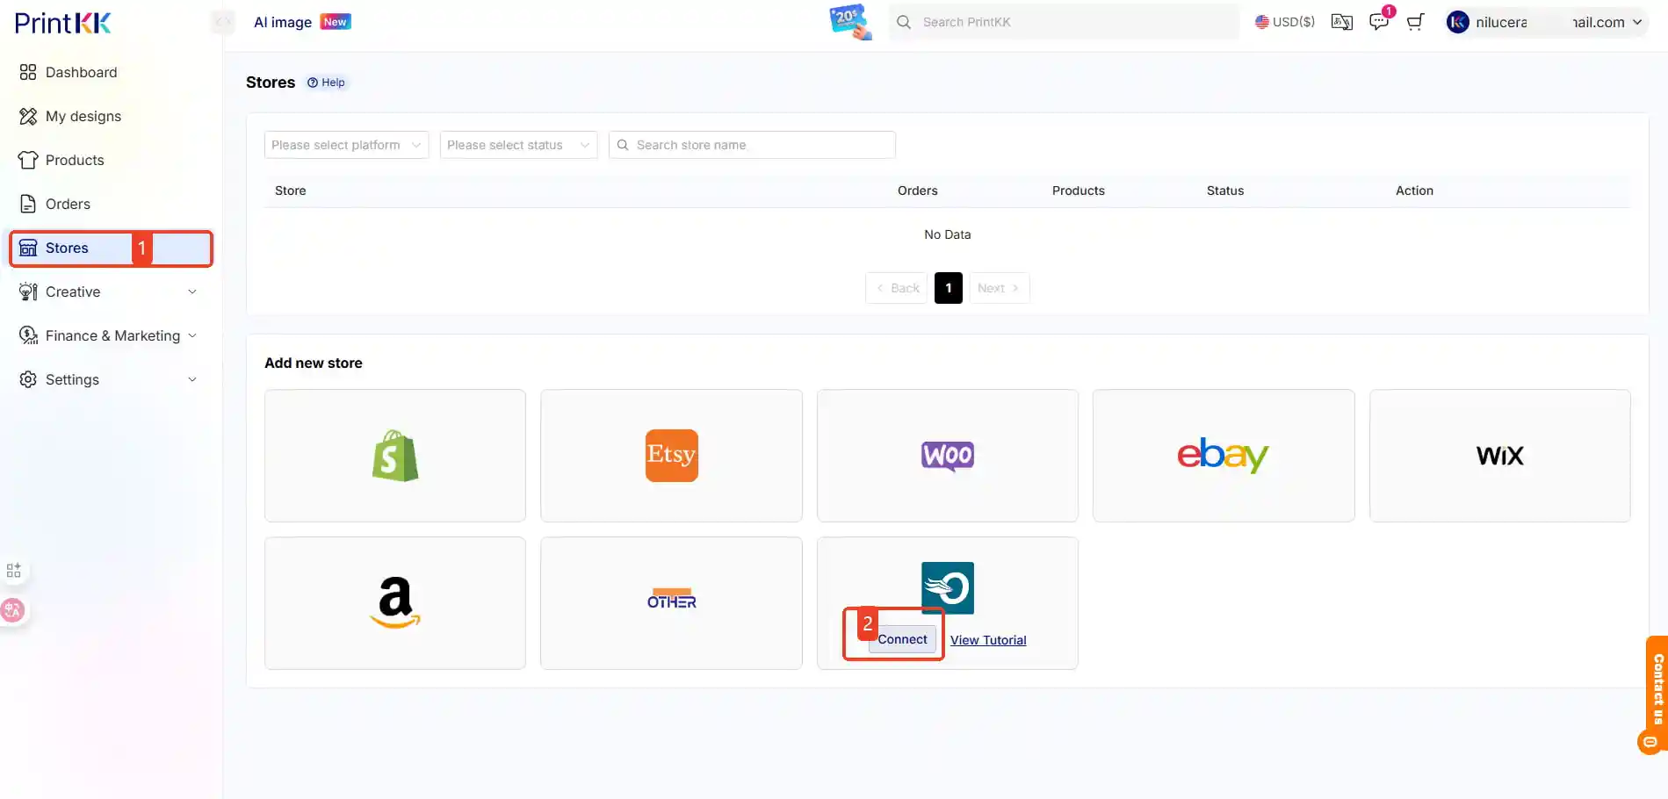Open the shopping cart icon
The height and width of the screenshot is (799, 1668).
(x=1415, y=22)
